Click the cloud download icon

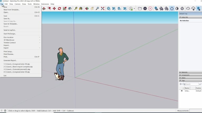coord(193,9)
